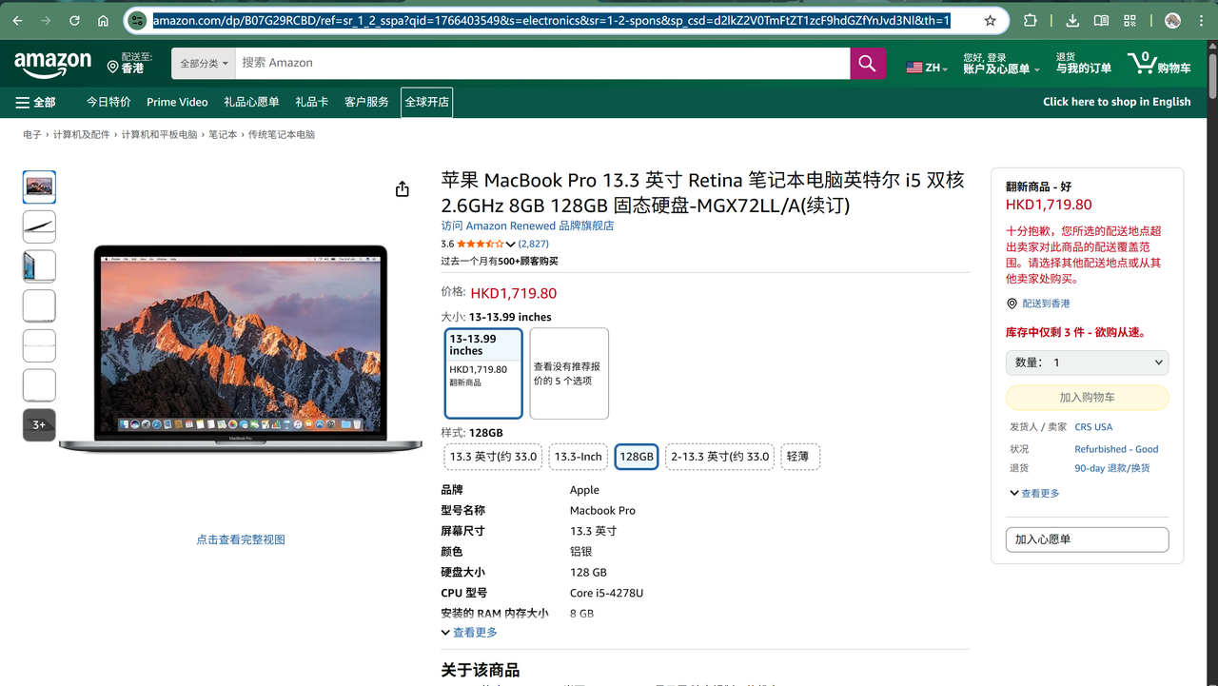
Task: Open the 全部分类 search category dropdown
Action: [x=204, y=63]
